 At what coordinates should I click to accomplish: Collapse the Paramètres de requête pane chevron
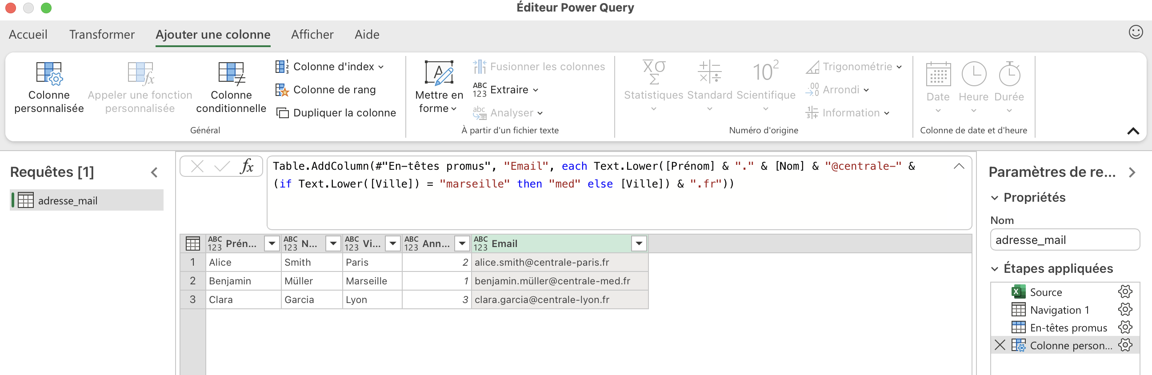tap(1132, 172)
